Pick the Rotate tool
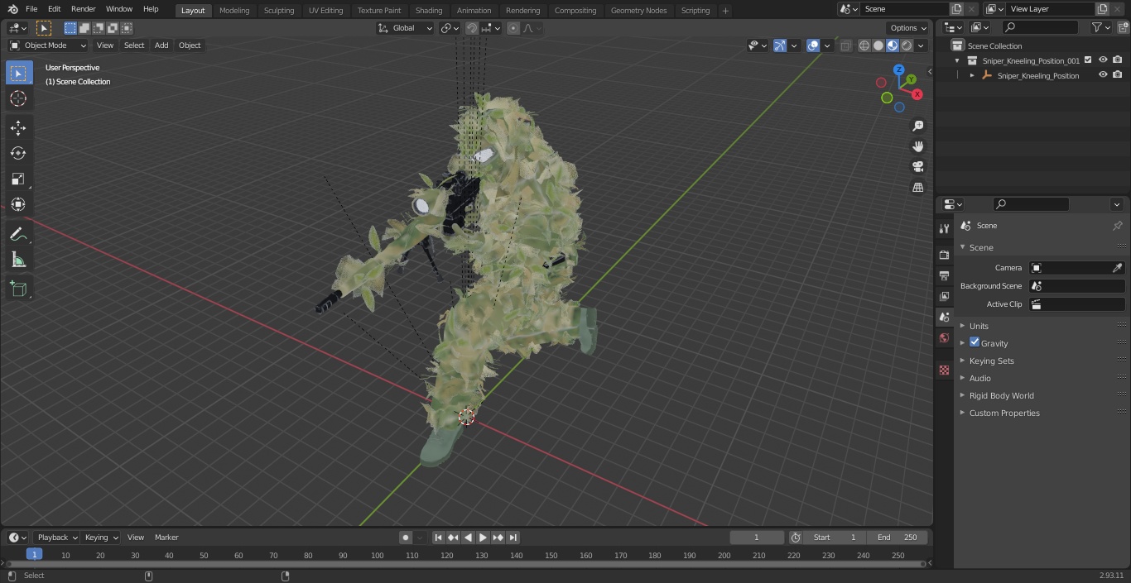This screenshot has width=1131, height=583. [x=18, y=153]
